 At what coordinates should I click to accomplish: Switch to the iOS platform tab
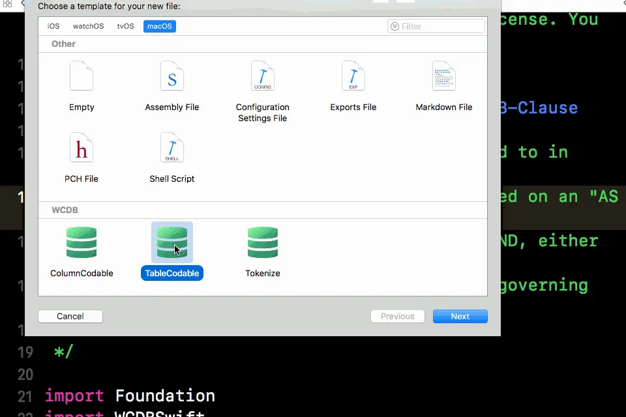click(53, 26)
